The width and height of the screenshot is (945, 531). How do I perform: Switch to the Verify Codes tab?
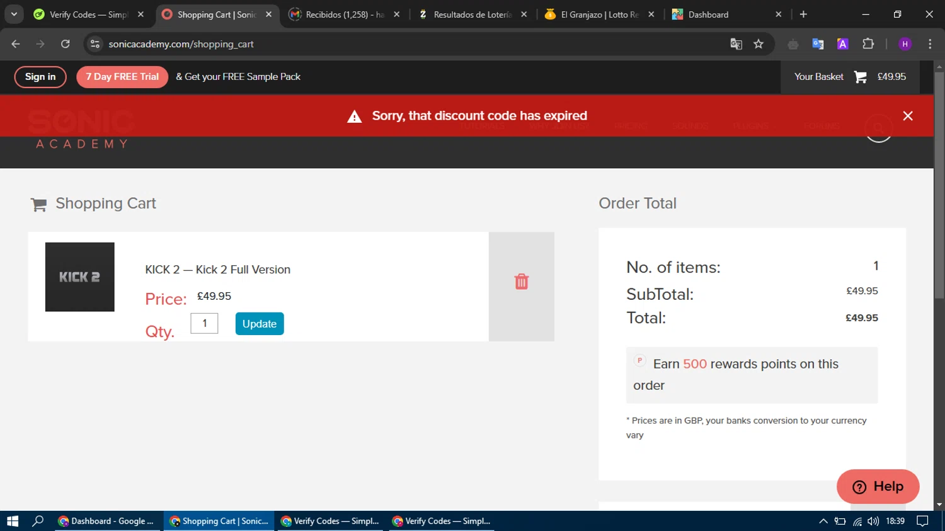89,14
